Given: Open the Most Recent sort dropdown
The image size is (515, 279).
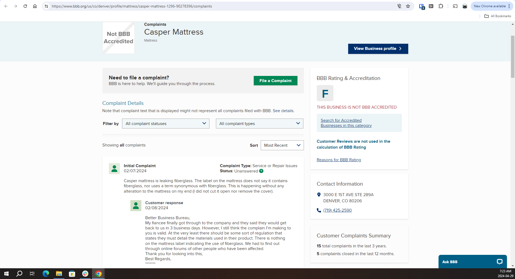Looking at the screenshot, I should (282, 145).
